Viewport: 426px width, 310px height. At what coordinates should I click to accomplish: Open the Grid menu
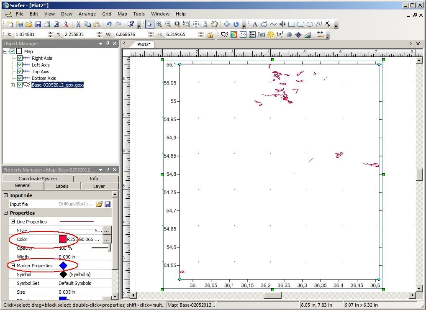point(106,14)
